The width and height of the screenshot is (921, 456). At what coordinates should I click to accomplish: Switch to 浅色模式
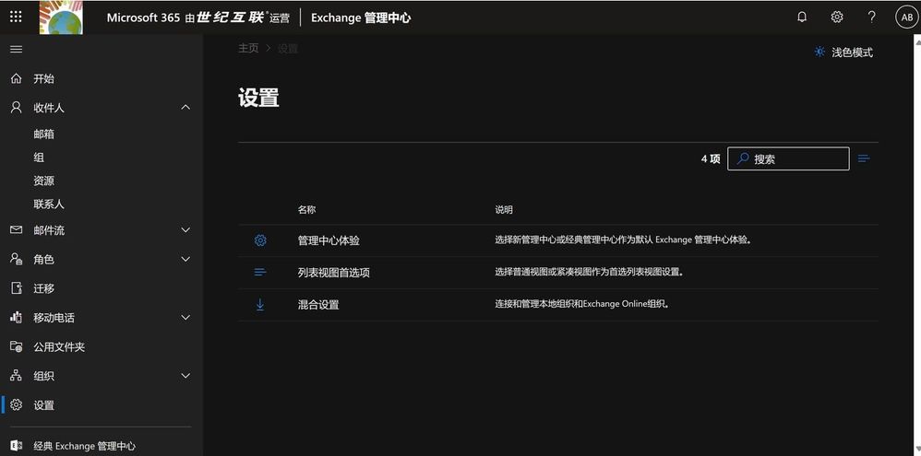pos(843,53)
